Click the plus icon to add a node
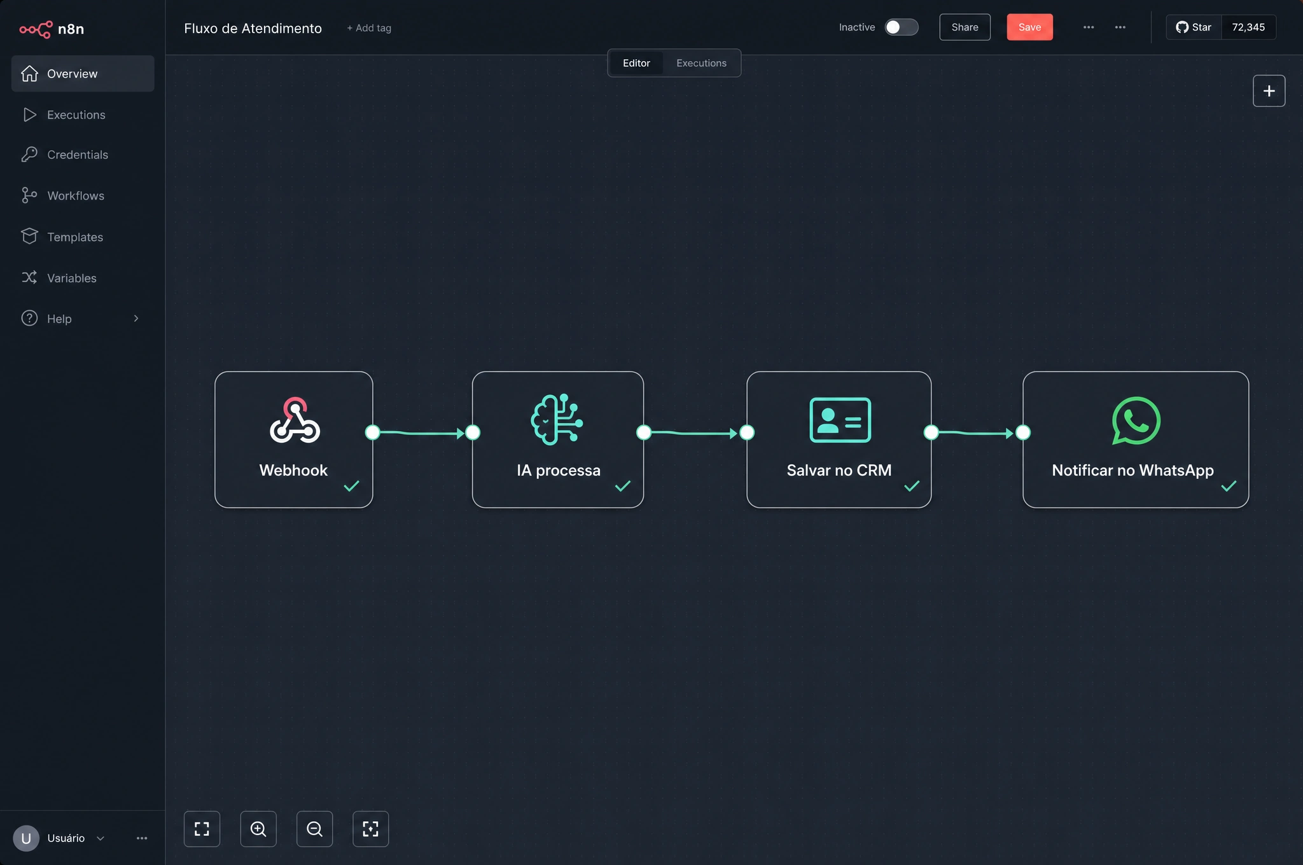This screenshot has width=1303, height=865. tap(1269, 91)
